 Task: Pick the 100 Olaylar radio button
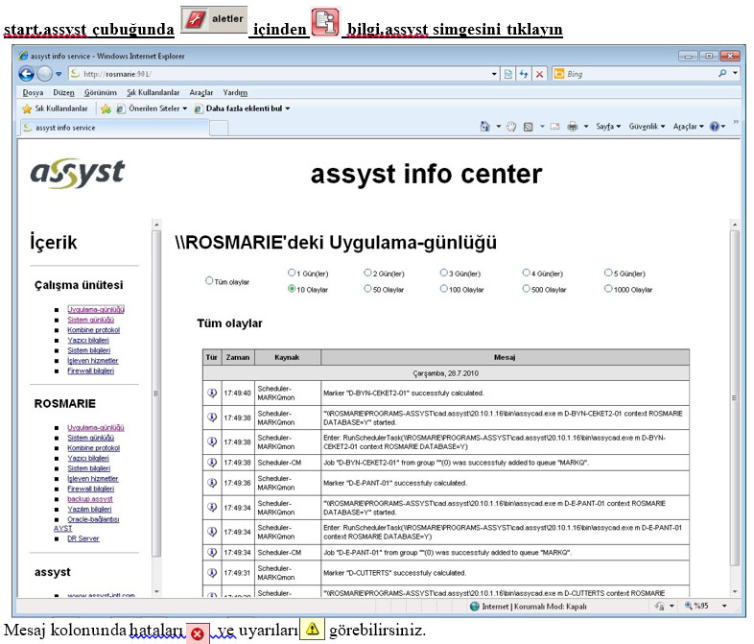pyautogui.click(x=443, y=289)
